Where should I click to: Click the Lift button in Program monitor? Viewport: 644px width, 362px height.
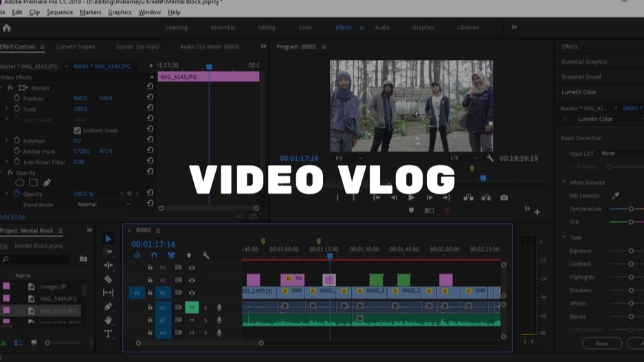468,198
